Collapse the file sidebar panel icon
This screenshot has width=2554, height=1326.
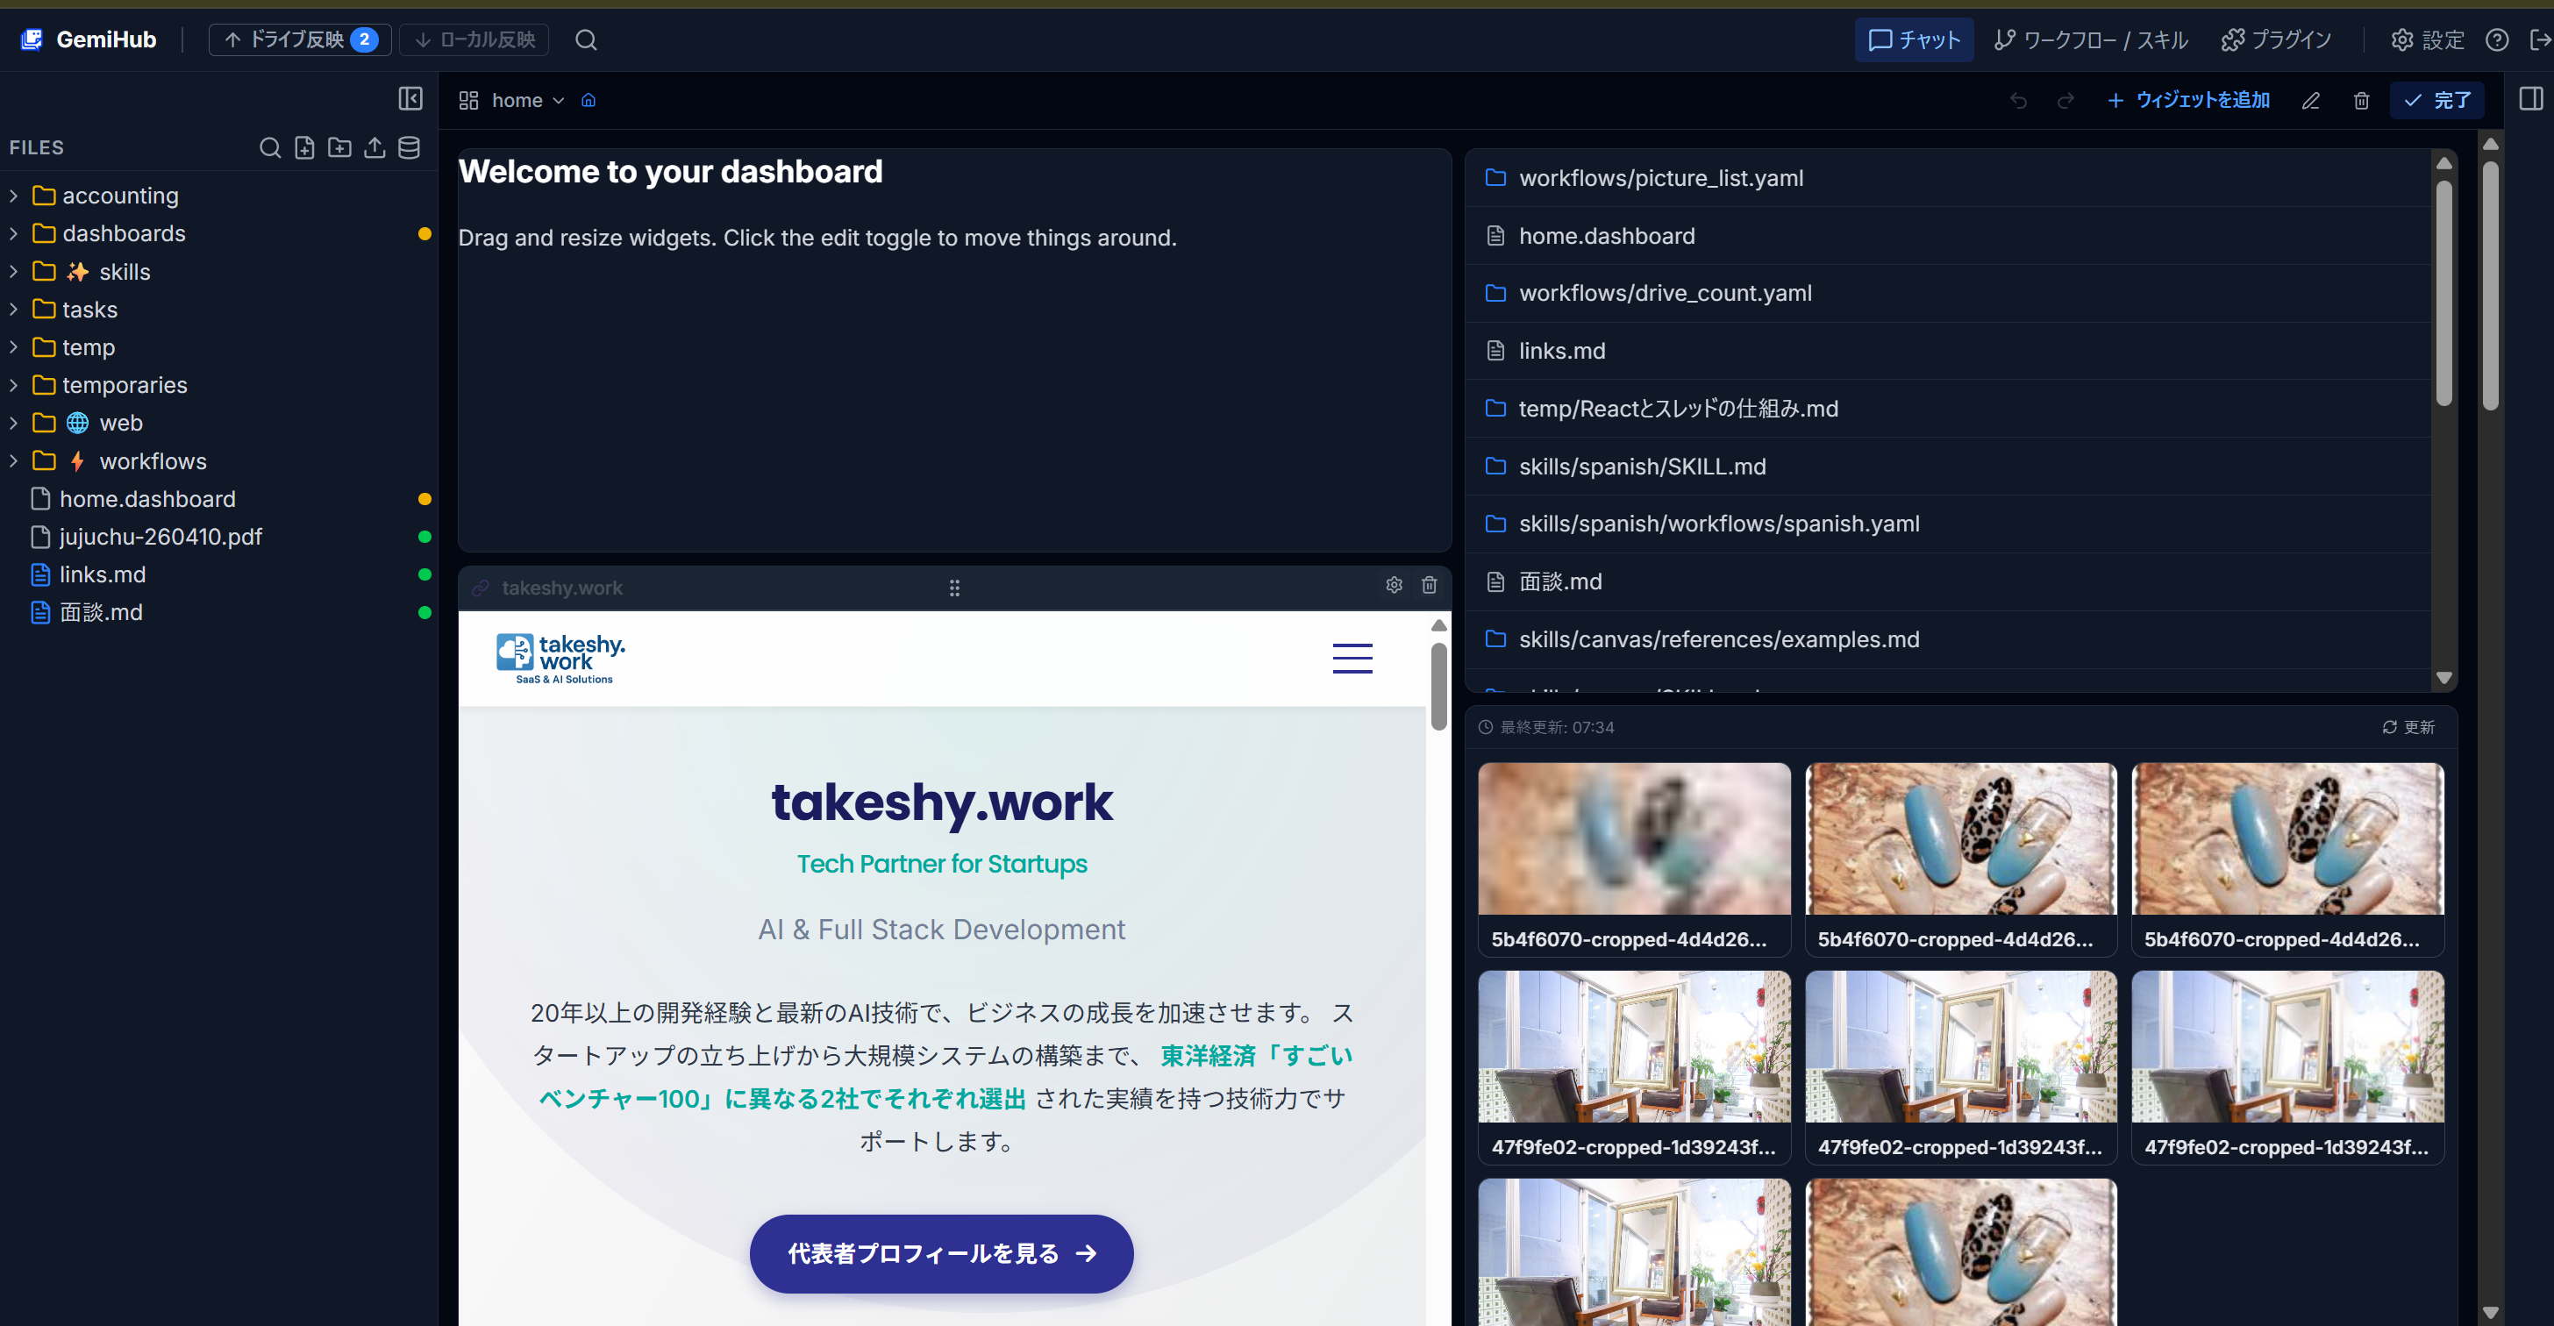click(410, 98)
